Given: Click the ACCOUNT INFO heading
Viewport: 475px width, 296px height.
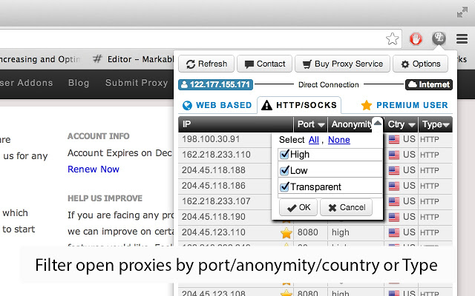Looking at the screenshot, I should (x=99, y=136).
